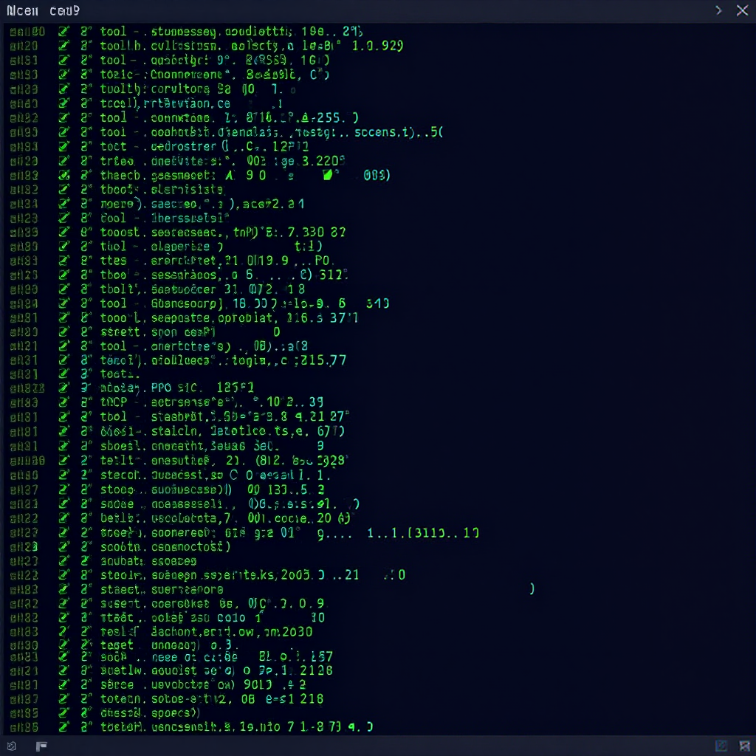Select the value '3.2209' in the log

point(323,160)
